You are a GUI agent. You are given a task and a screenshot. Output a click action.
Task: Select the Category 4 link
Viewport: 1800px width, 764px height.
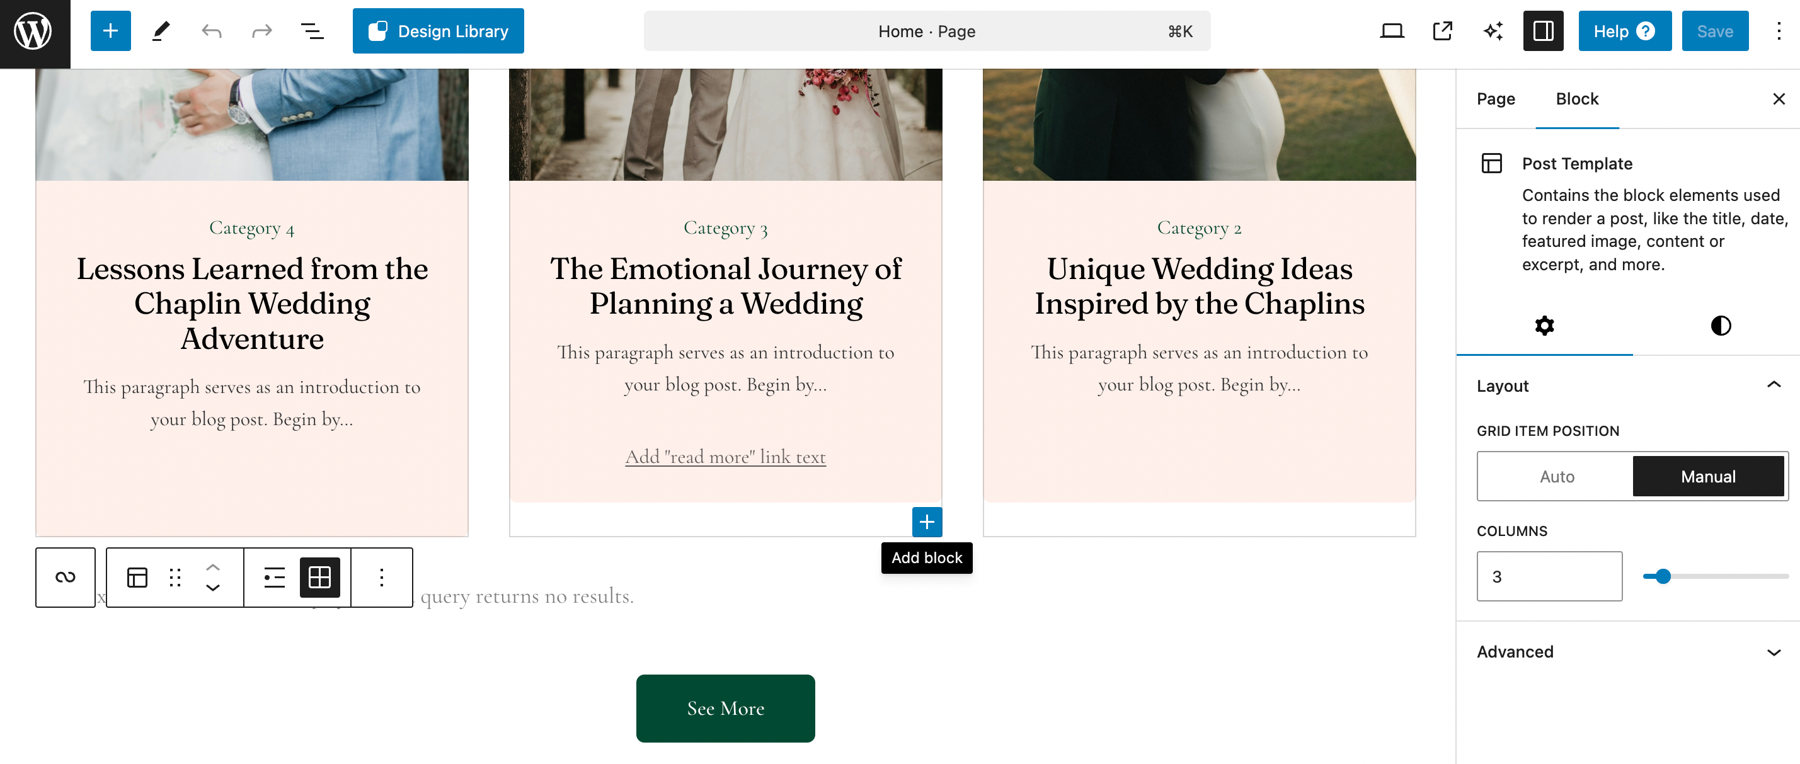(x=251, y=227)
